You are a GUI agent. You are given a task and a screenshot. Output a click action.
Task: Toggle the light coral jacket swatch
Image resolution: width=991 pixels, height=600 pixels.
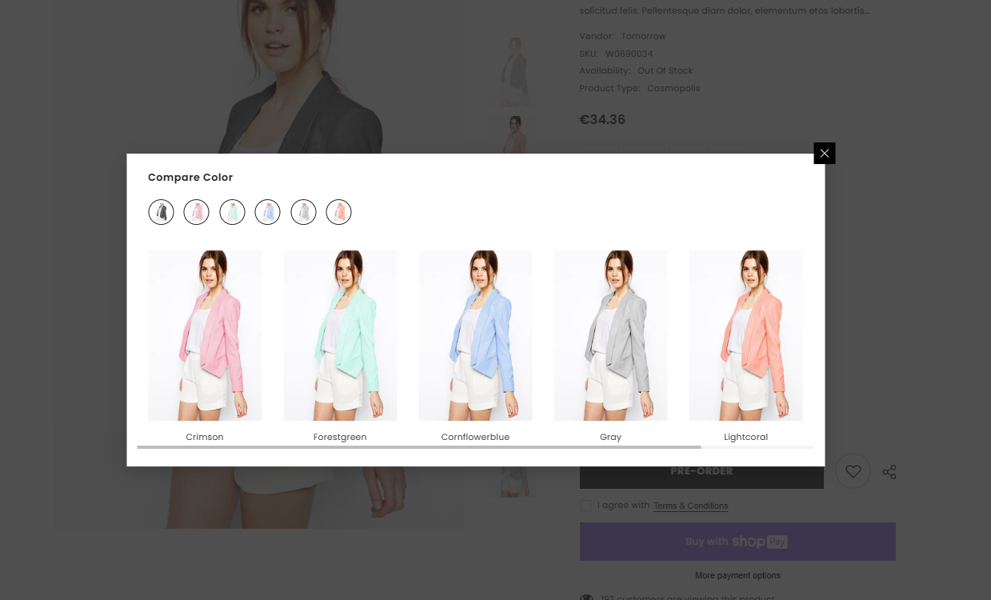pos(338,212)
